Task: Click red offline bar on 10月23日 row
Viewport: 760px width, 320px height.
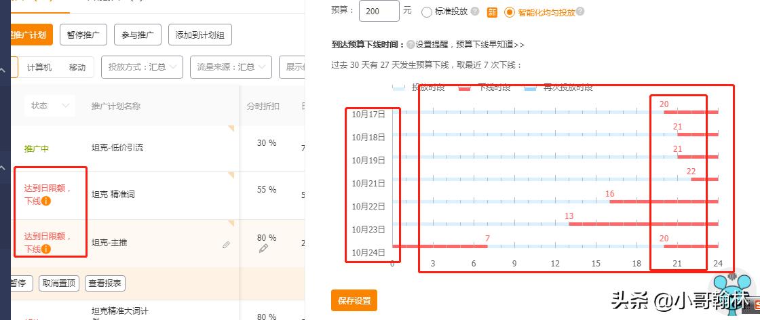Action: [x=643, y=224]
